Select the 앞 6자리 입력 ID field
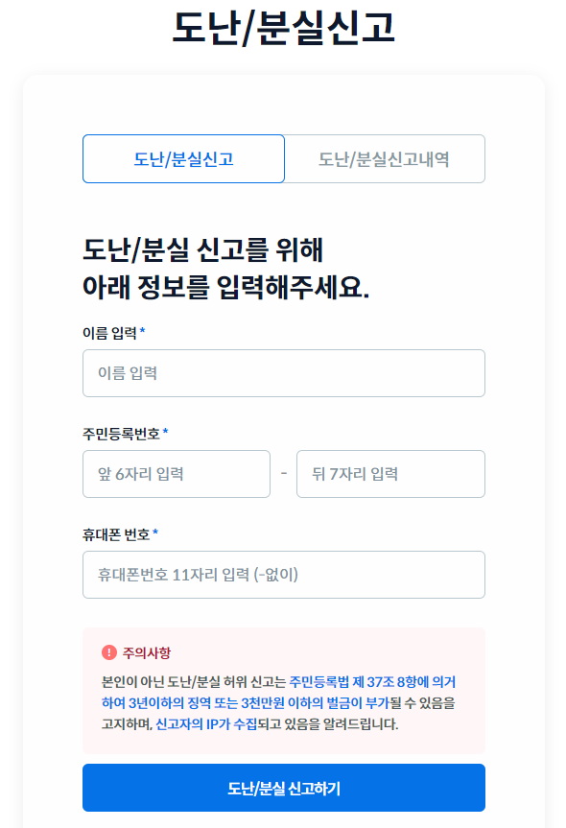The width and height of the screenshot is (566, 828). click(176, 474)
